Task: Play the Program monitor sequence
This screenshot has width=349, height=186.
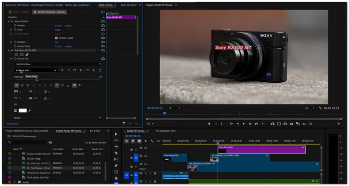Action: tap(244, 124)
